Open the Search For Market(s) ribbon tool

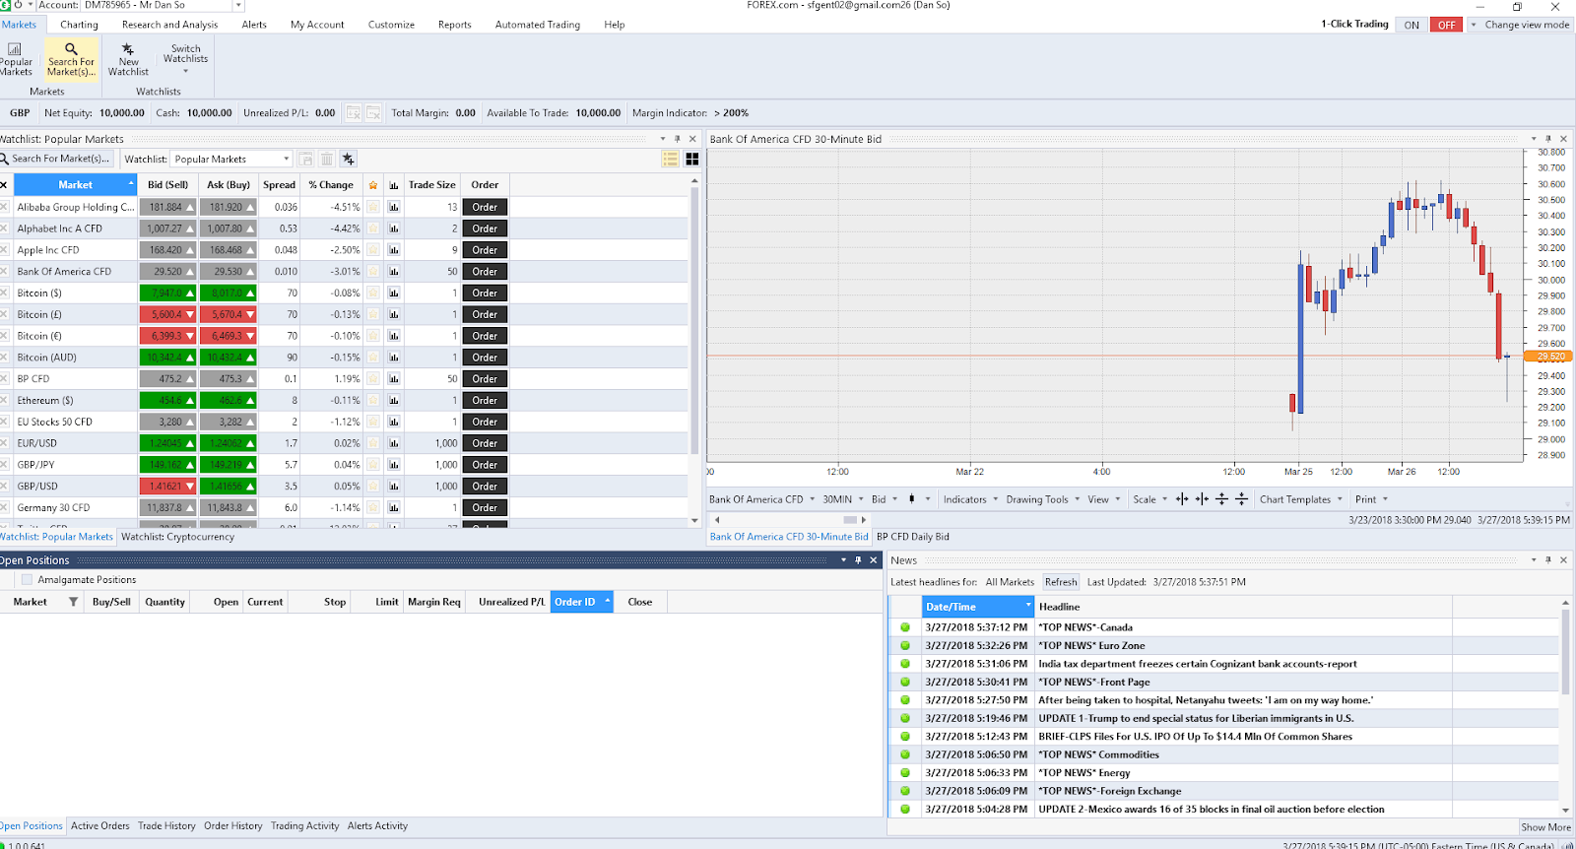pos(71,59)
